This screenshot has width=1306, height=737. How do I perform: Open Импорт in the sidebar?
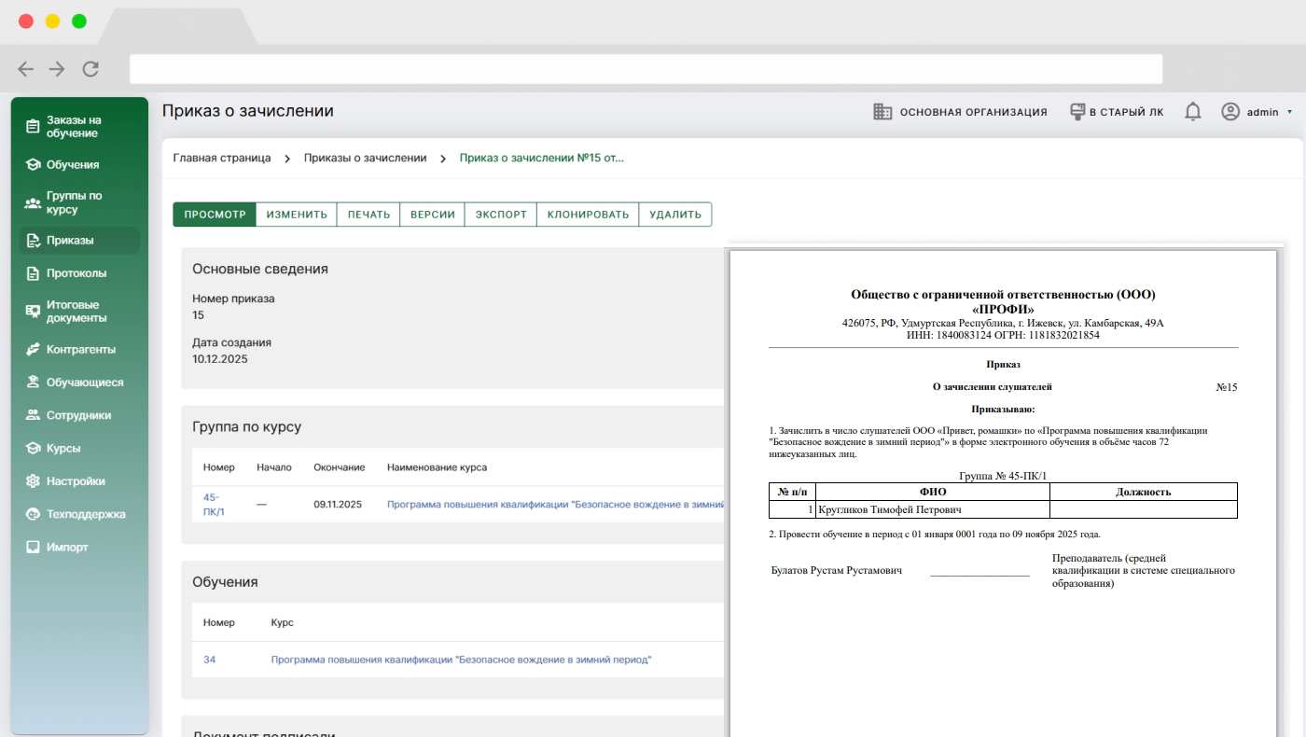(67, 547)
